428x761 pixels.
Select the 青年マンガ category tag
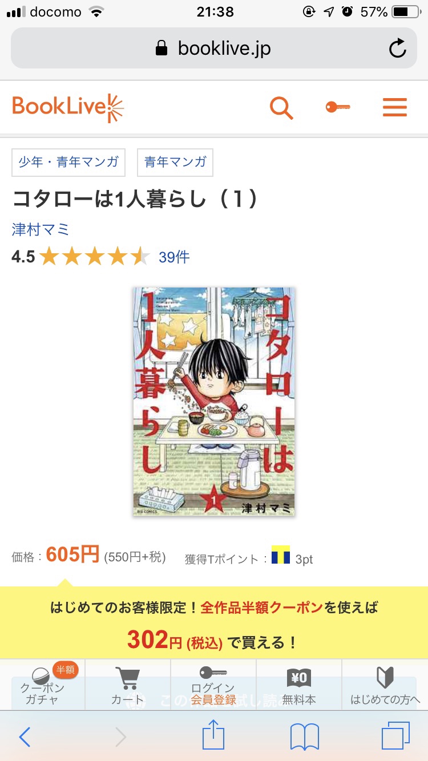(175, 162)
